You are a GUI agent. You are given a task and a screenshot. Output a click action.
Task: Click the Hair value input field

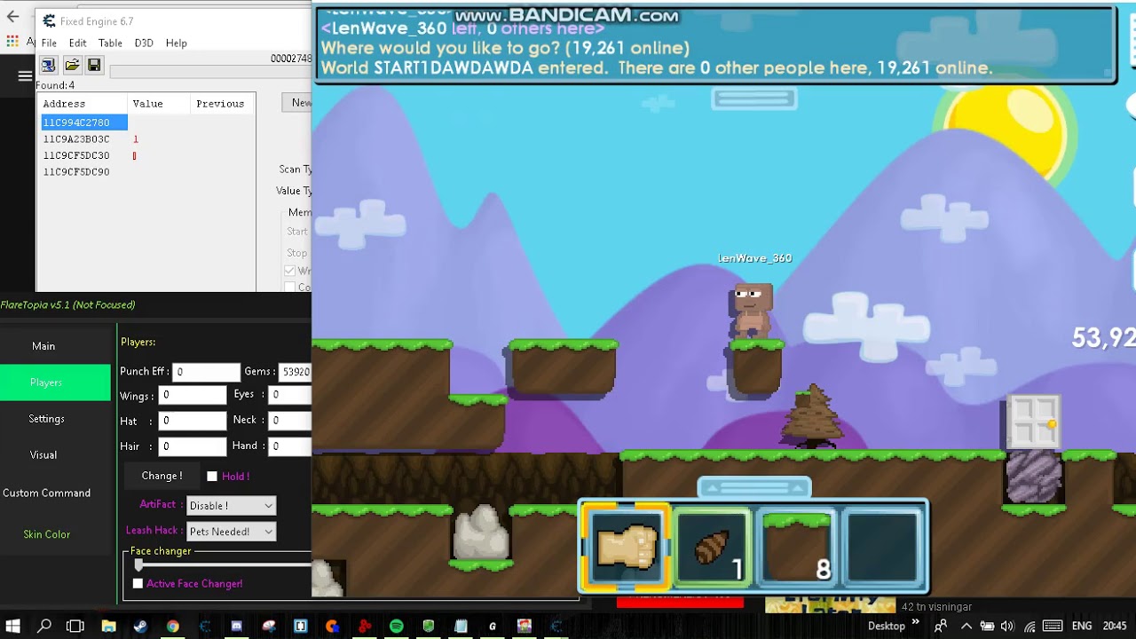[x=193, y=446]
